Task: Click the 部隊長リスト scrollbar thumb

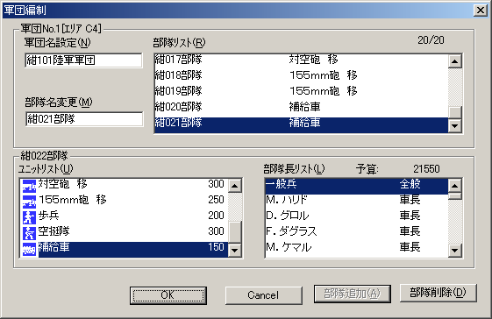Action: pyautogui.click(x=454, y=196)
